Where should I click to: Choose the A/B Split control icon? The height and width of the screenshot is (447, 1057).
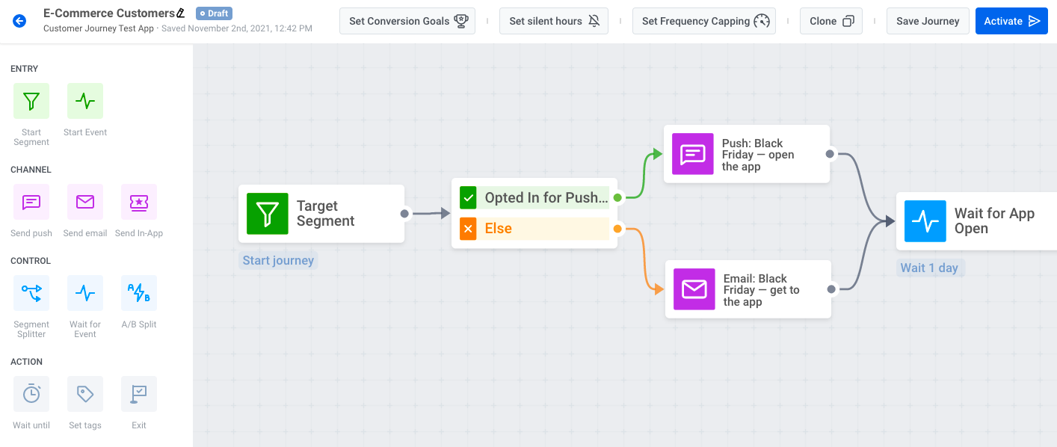click(x=139, y=293)
